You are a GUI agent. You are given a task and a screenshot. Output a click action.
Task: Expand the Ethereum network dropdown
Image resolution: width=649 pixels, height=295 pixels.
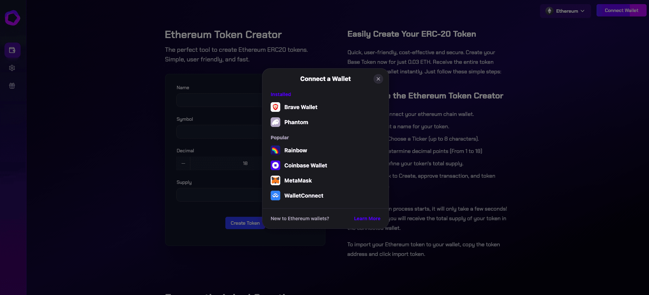565,11
